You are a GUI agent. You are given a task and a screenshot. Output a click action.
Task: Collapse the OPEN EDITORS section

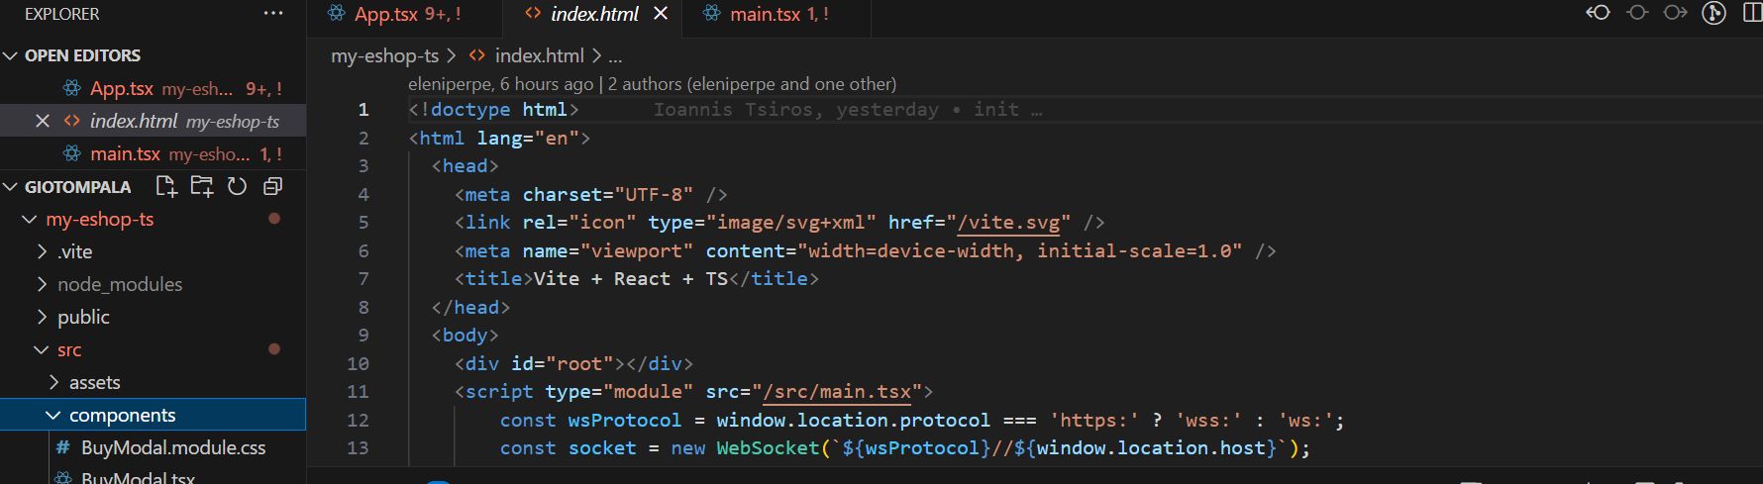[x=11, y=55]
